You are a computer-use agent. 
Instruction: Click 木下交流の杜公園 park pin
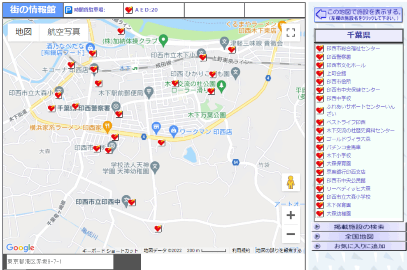click(x=221, y=86)
